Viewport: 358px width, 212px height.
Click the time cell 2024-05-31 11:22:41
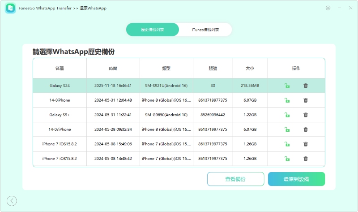[113, 115]
